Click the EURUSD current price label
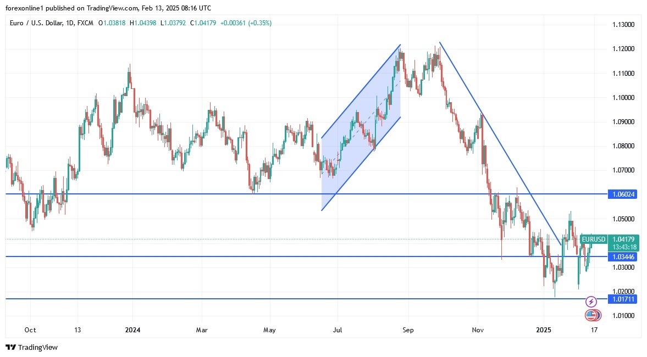The height and width of the screenshot is (357, 647). 593,239
